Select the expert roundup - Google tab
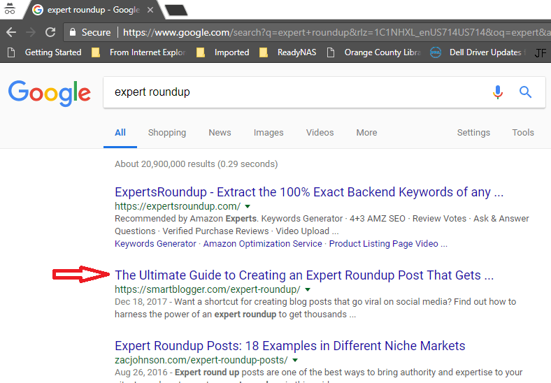Viewport: 551px width, 383px height. point(93,10)
